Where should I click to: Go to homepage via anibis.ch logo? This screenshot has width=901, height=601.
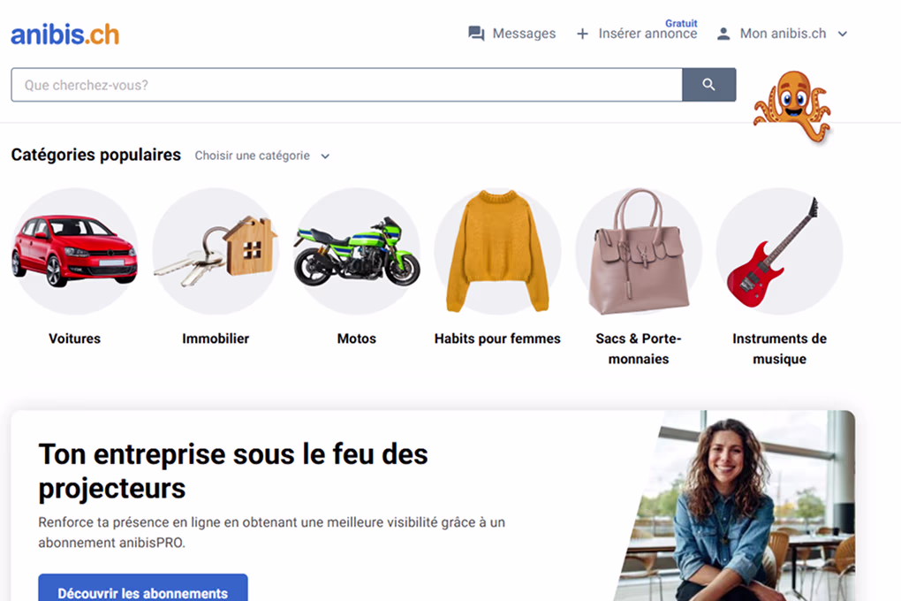65,34
